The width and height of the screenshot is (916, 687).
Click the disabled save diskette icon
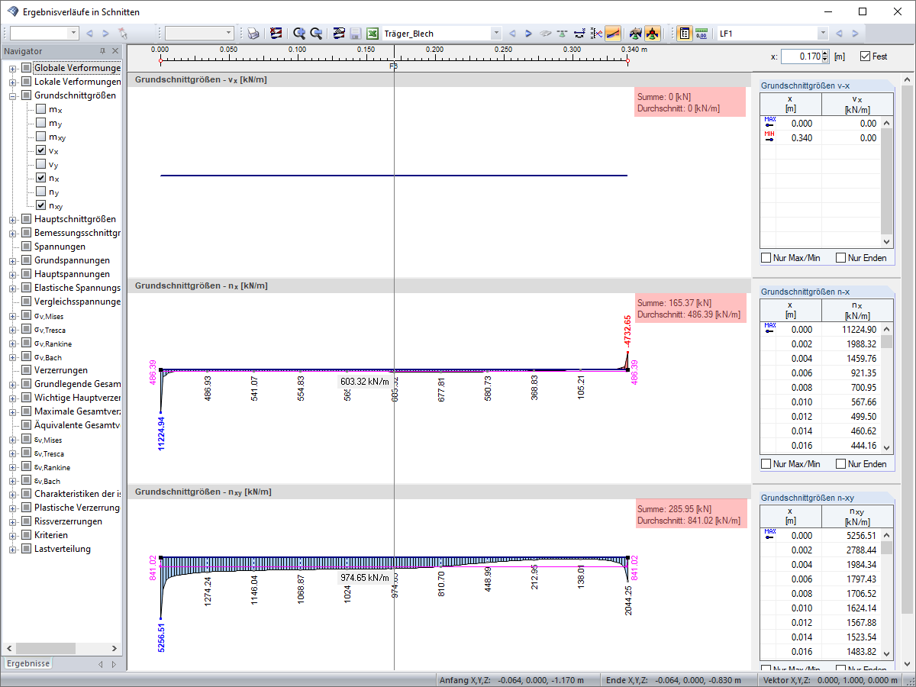point(356,34)
